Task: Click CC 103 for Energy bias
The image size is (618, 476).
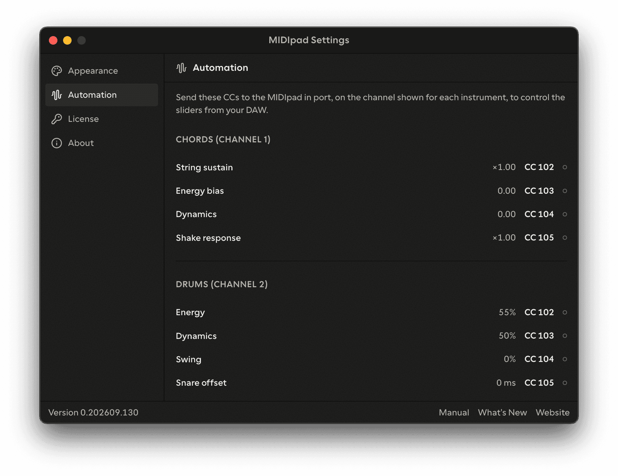Action: (539, 191)
